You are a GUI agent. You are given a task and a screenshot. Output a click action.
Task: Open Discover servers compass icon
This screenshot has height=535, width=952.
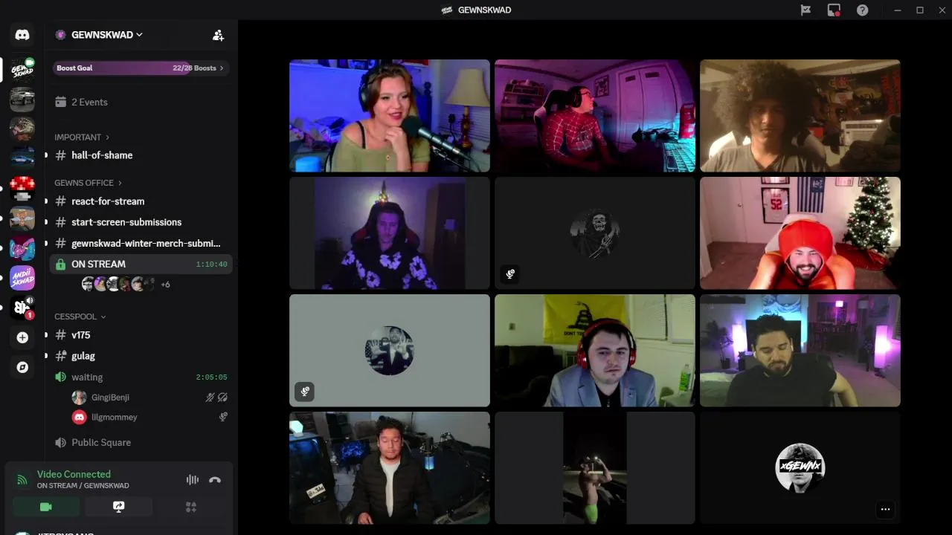tap(22, 367)
